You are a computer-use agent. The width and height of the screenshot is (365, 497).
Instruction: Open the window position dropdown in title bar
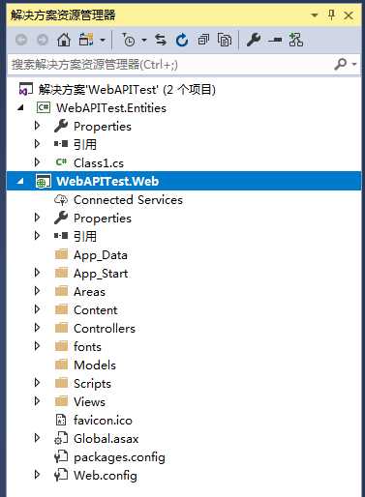314,15
